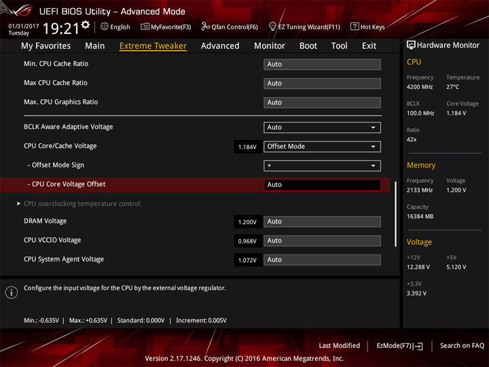
Task: Click the info icon in help area
Action: point(12,292)
